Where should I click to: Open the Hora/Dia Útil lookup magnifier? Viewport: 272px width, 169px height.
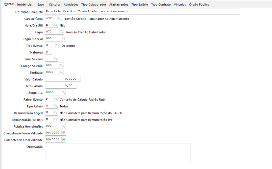coord(56,25)
